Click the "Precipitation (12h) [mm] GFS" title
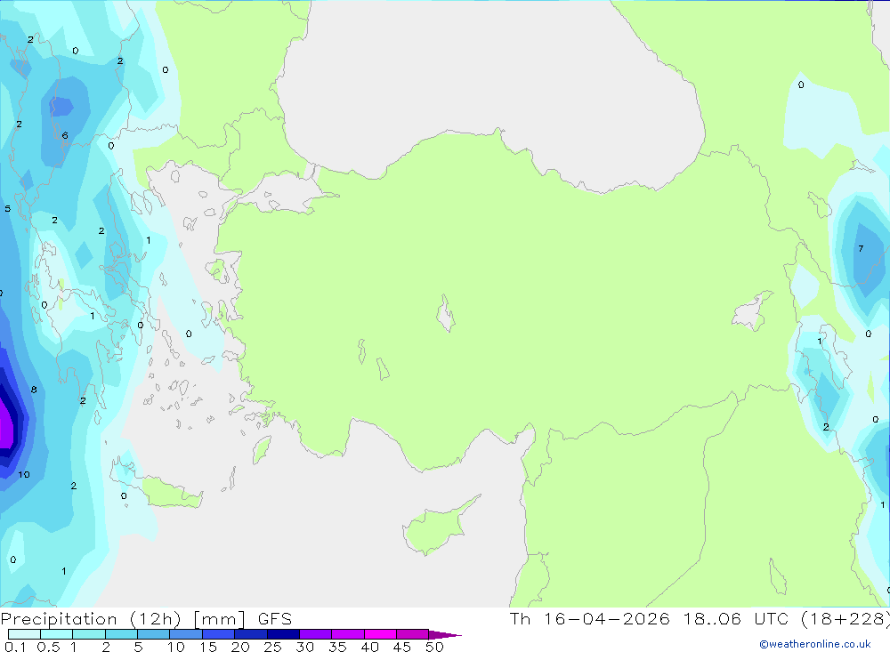Screen dimensions: 890x652 point(147,619)
